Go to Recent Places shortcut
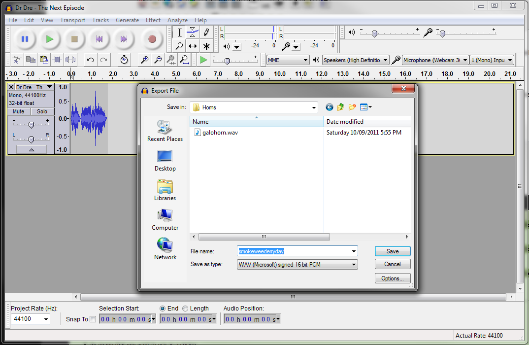Viewport: 529px width, 345px height. 165,131
